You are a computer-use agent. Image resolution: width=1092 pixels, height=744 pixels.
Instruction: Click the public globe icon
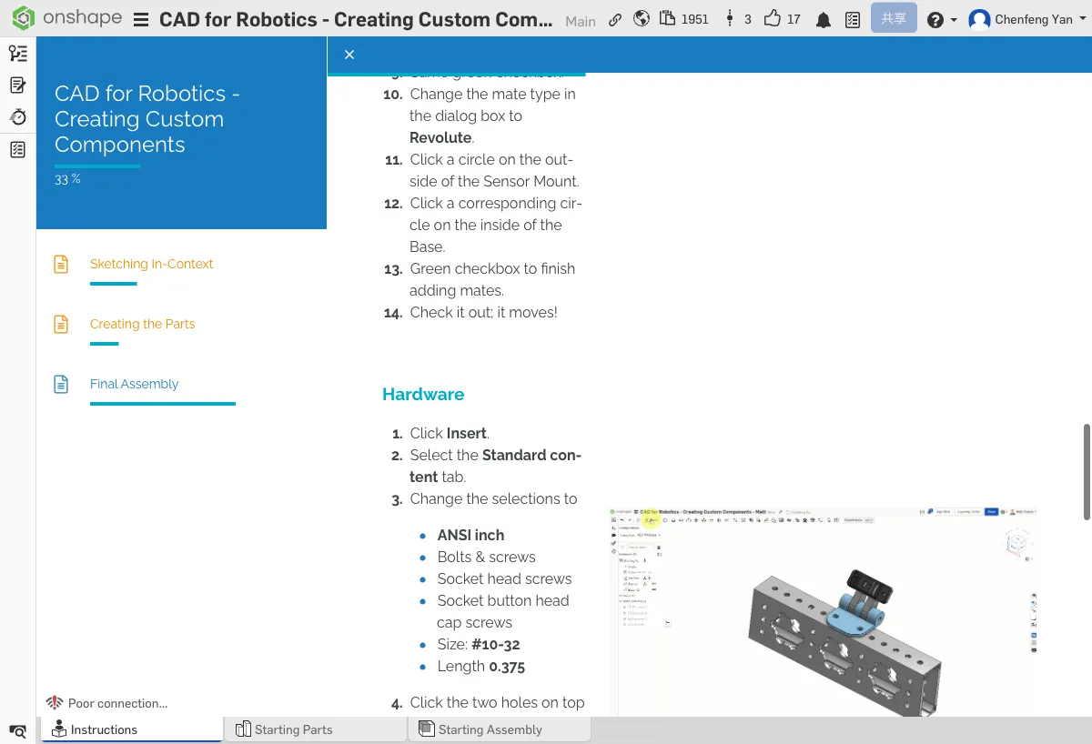click(642, 19)
